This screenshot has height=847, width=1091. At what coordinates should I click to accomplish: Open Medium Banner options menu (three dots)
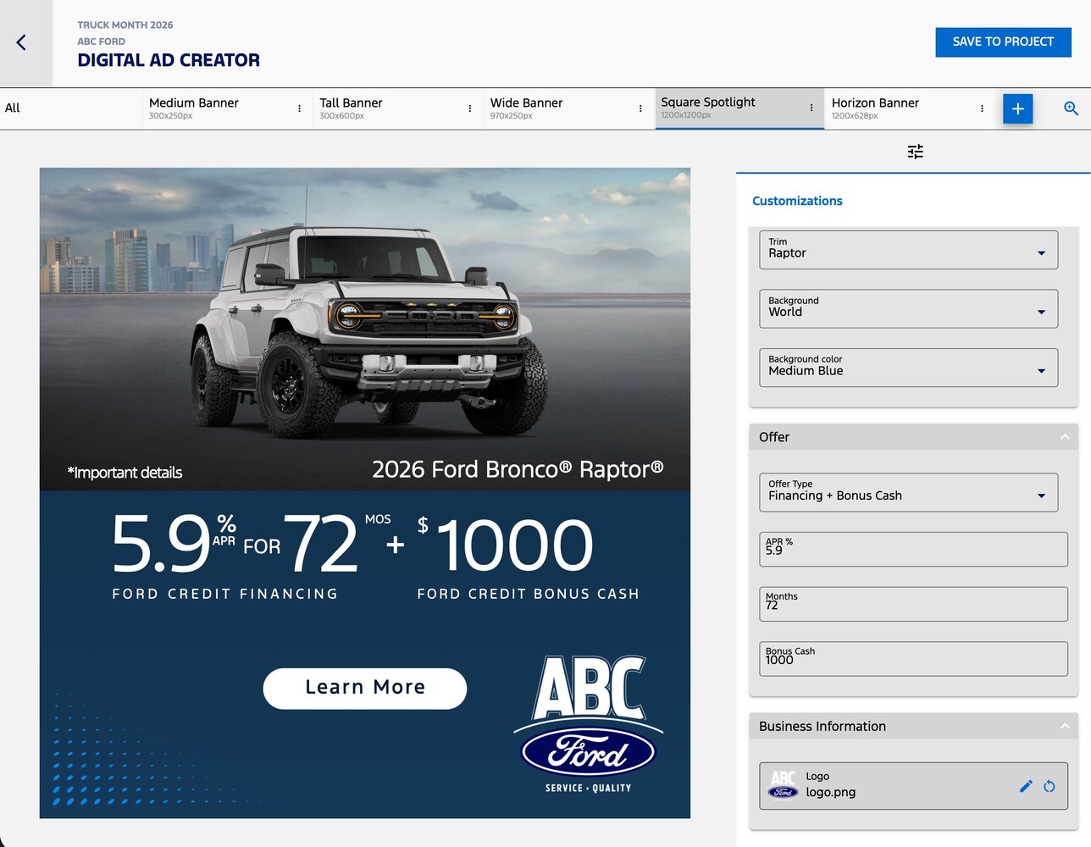(x=299, y=108)
